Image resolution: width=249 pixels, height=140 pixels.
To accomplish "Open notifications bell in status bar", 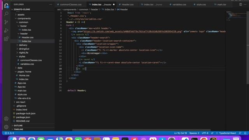I will tap(245, 133).
